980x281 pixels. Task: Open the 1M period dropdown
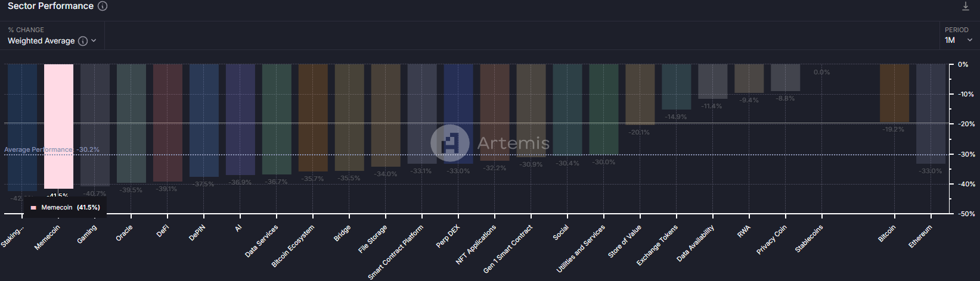[958, 40]
